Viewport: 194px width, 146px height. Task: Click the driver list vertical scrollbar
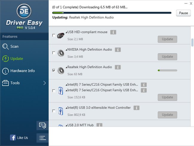click(x=192, y=42)
